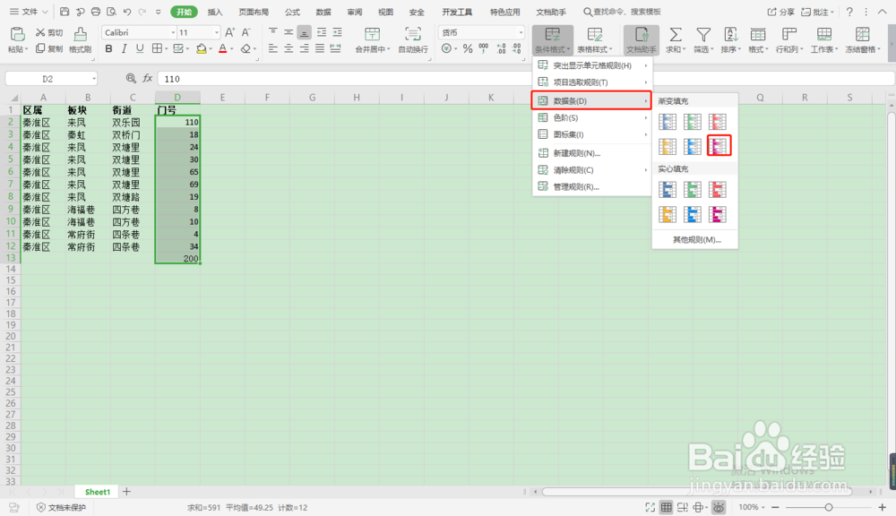Image resolution: width=896 pixels, height=516 pixels.
Task: Select the 求和 (Sum) icon
Action: pos(674,39)
